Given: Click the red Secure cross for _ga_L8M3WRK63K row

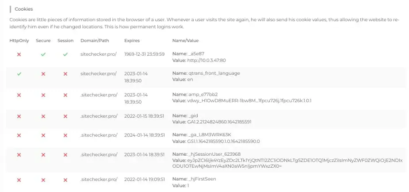Looking at the screenshot, I should click(43, 135).
